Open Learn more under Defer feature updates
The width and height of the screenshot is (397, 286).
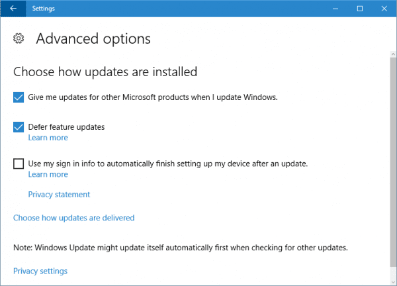point(48,138)
